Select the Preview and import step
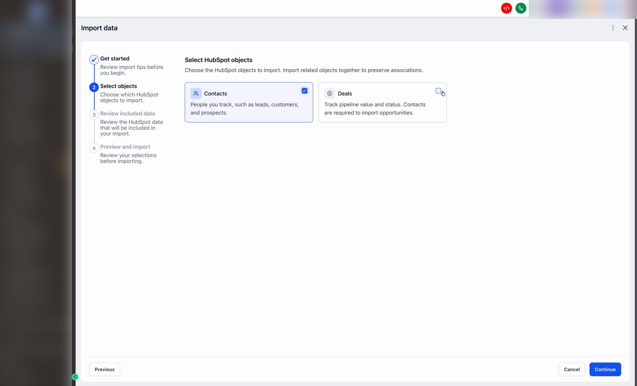The width and height of the screenshot is (637, 386). [x=125, y=146]
